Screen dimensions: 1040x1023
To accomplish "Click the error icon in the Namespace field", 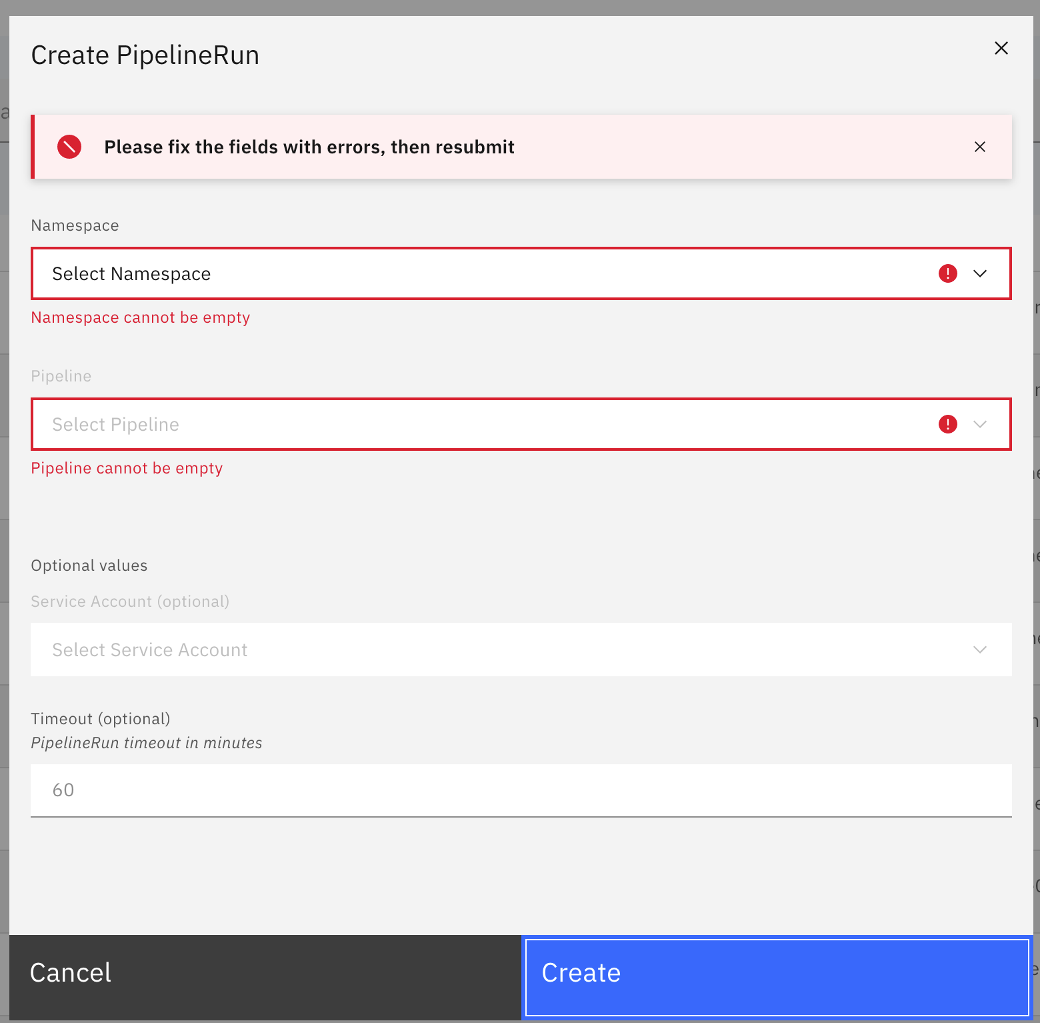I will pos(947,273).
